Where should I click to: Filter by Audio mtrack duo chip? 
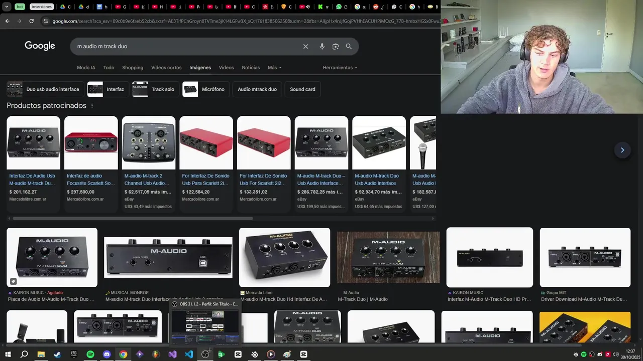click(257, 89)
